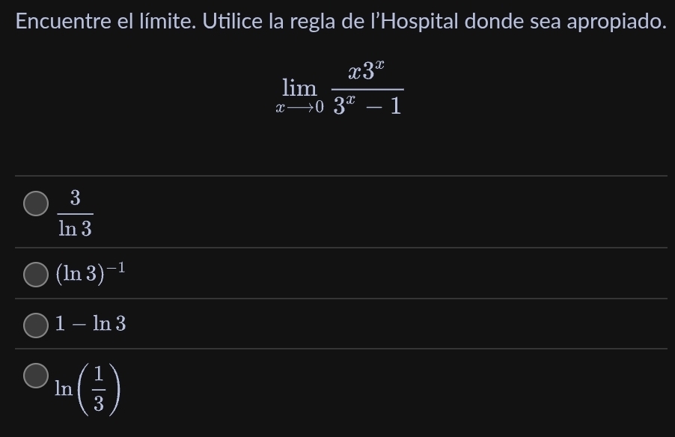Mark the ln(1/3) radio button
The width and height of the screenshot is (675, 437).
35,376
